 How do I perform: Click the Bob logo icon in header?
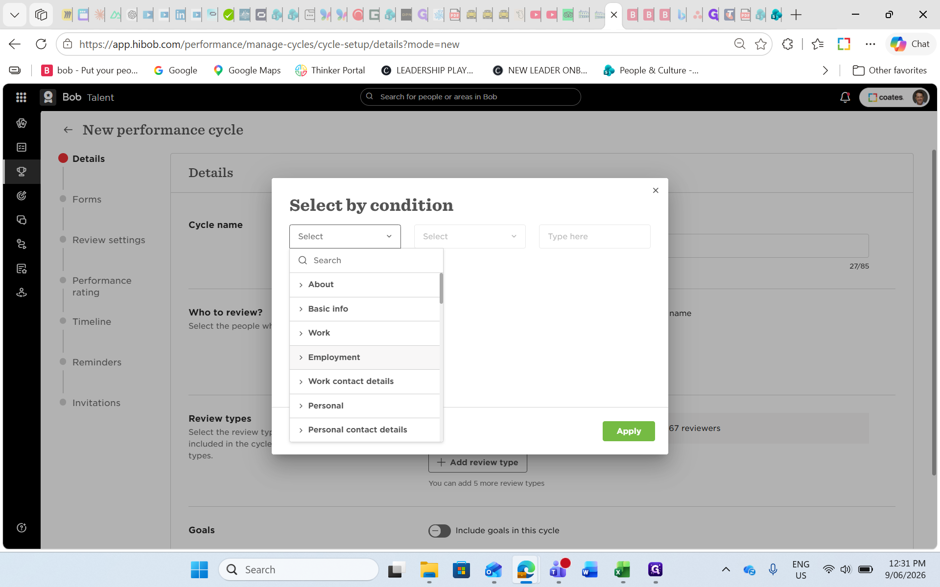[x=48, y=97]
